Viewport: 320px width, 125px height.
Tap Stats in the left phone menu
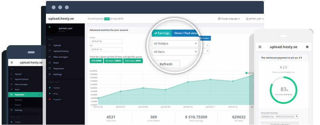pos(17,89)
